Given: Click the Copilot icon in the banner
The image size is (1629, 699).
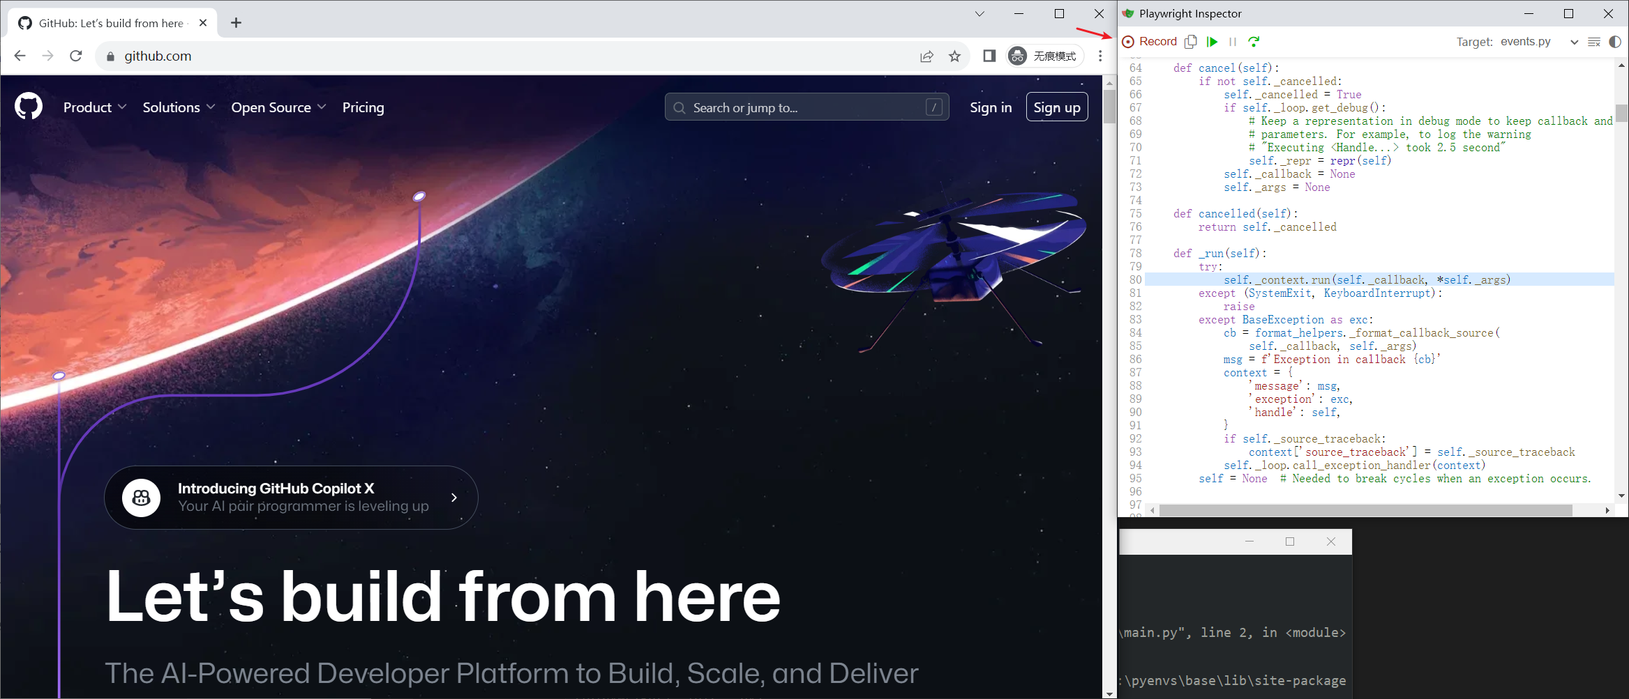Looking at the screenshot, I should tap(141, 498).
